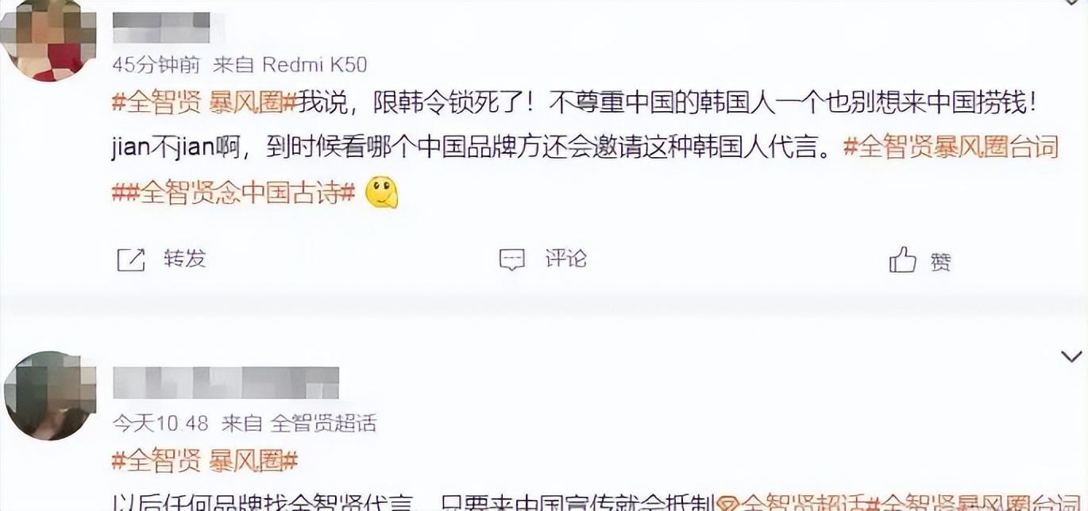Screen dimensions: 1088x511
Task: Select the 评论 text label
Action: tap(566, 259)
